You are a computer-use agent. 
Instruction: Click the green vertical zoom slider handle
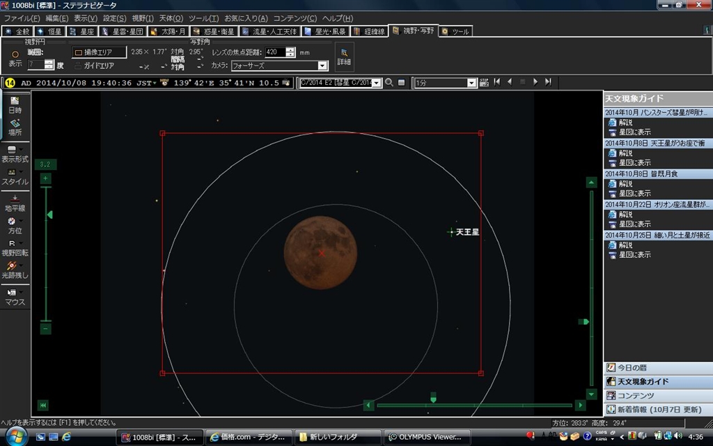49,215
